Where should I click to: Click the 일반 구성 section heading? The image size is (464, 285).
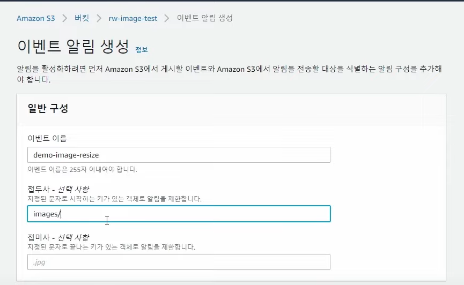(48, 108)
